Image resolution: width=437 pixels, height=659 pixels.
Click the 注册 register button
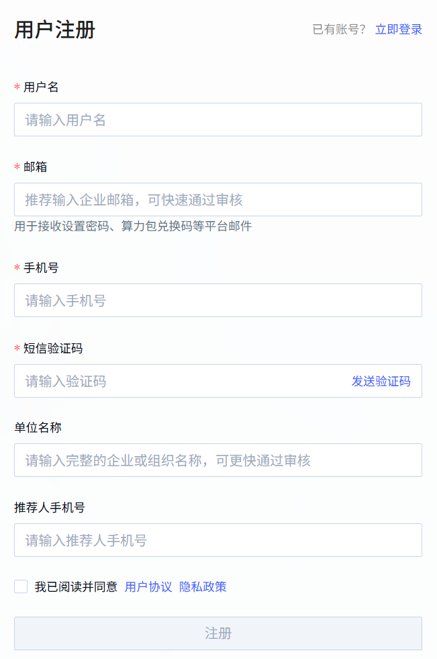[217, 633]
